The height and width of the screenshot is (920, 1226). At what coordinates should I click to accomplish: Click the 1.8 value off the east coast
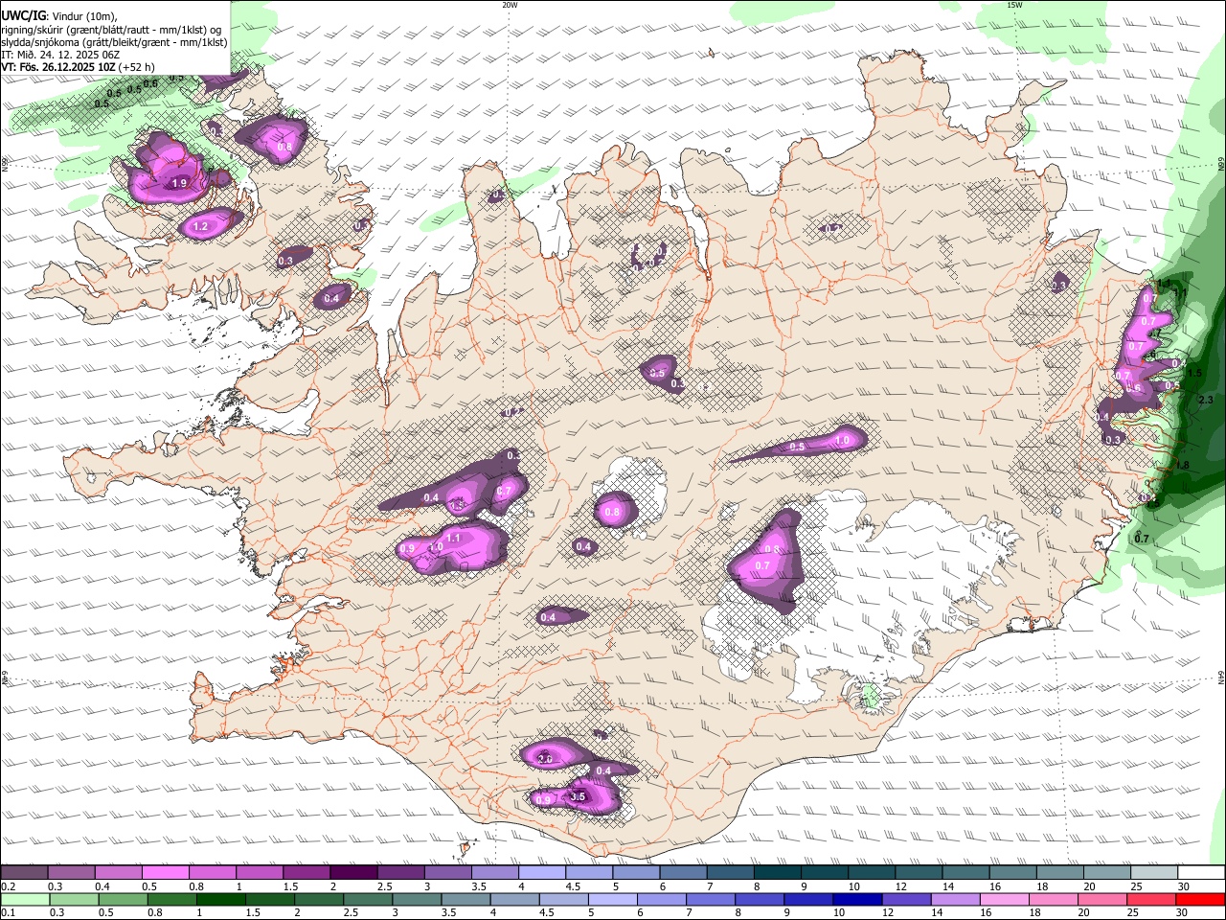(1182, 465)
